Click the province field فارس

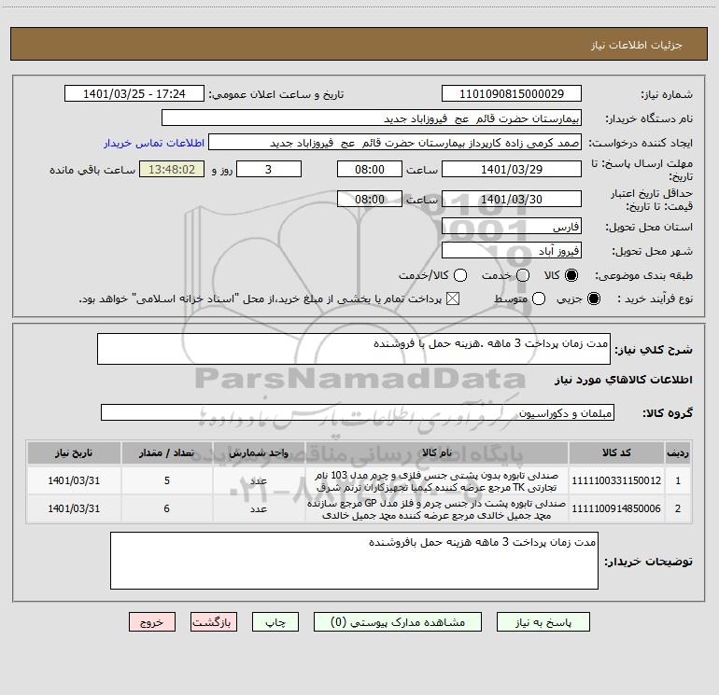512,227
